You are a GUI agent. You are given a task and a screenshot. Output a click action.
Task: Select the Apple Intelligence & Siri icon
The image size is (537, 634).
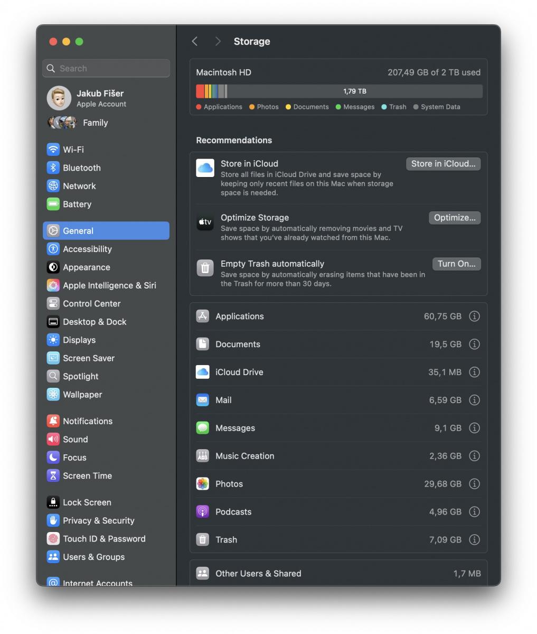[53, 285]
